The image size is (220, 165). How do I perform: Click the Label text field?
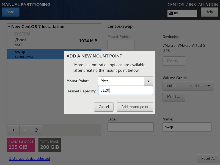pyautogui.click(x=130, y=127)
